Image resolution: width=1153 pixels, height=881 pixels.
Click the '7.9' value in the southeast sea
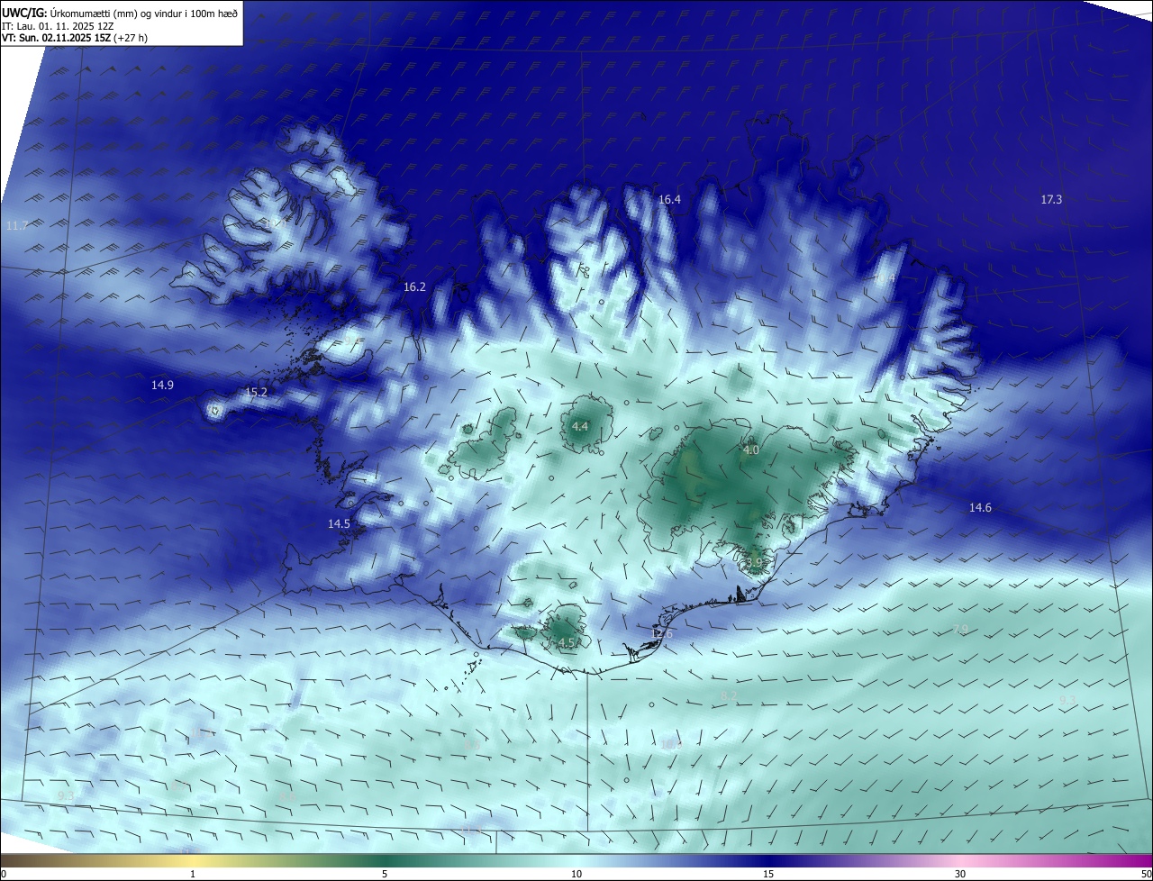960,630
